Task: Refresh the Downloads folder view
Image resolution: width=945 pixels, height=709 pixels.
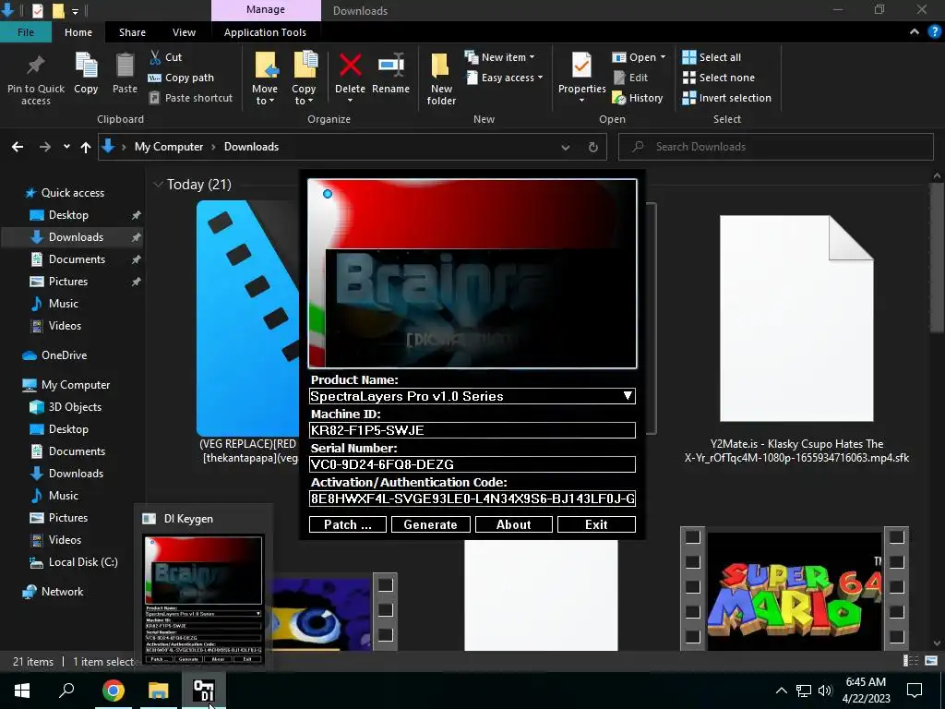Action: [593, 147]
